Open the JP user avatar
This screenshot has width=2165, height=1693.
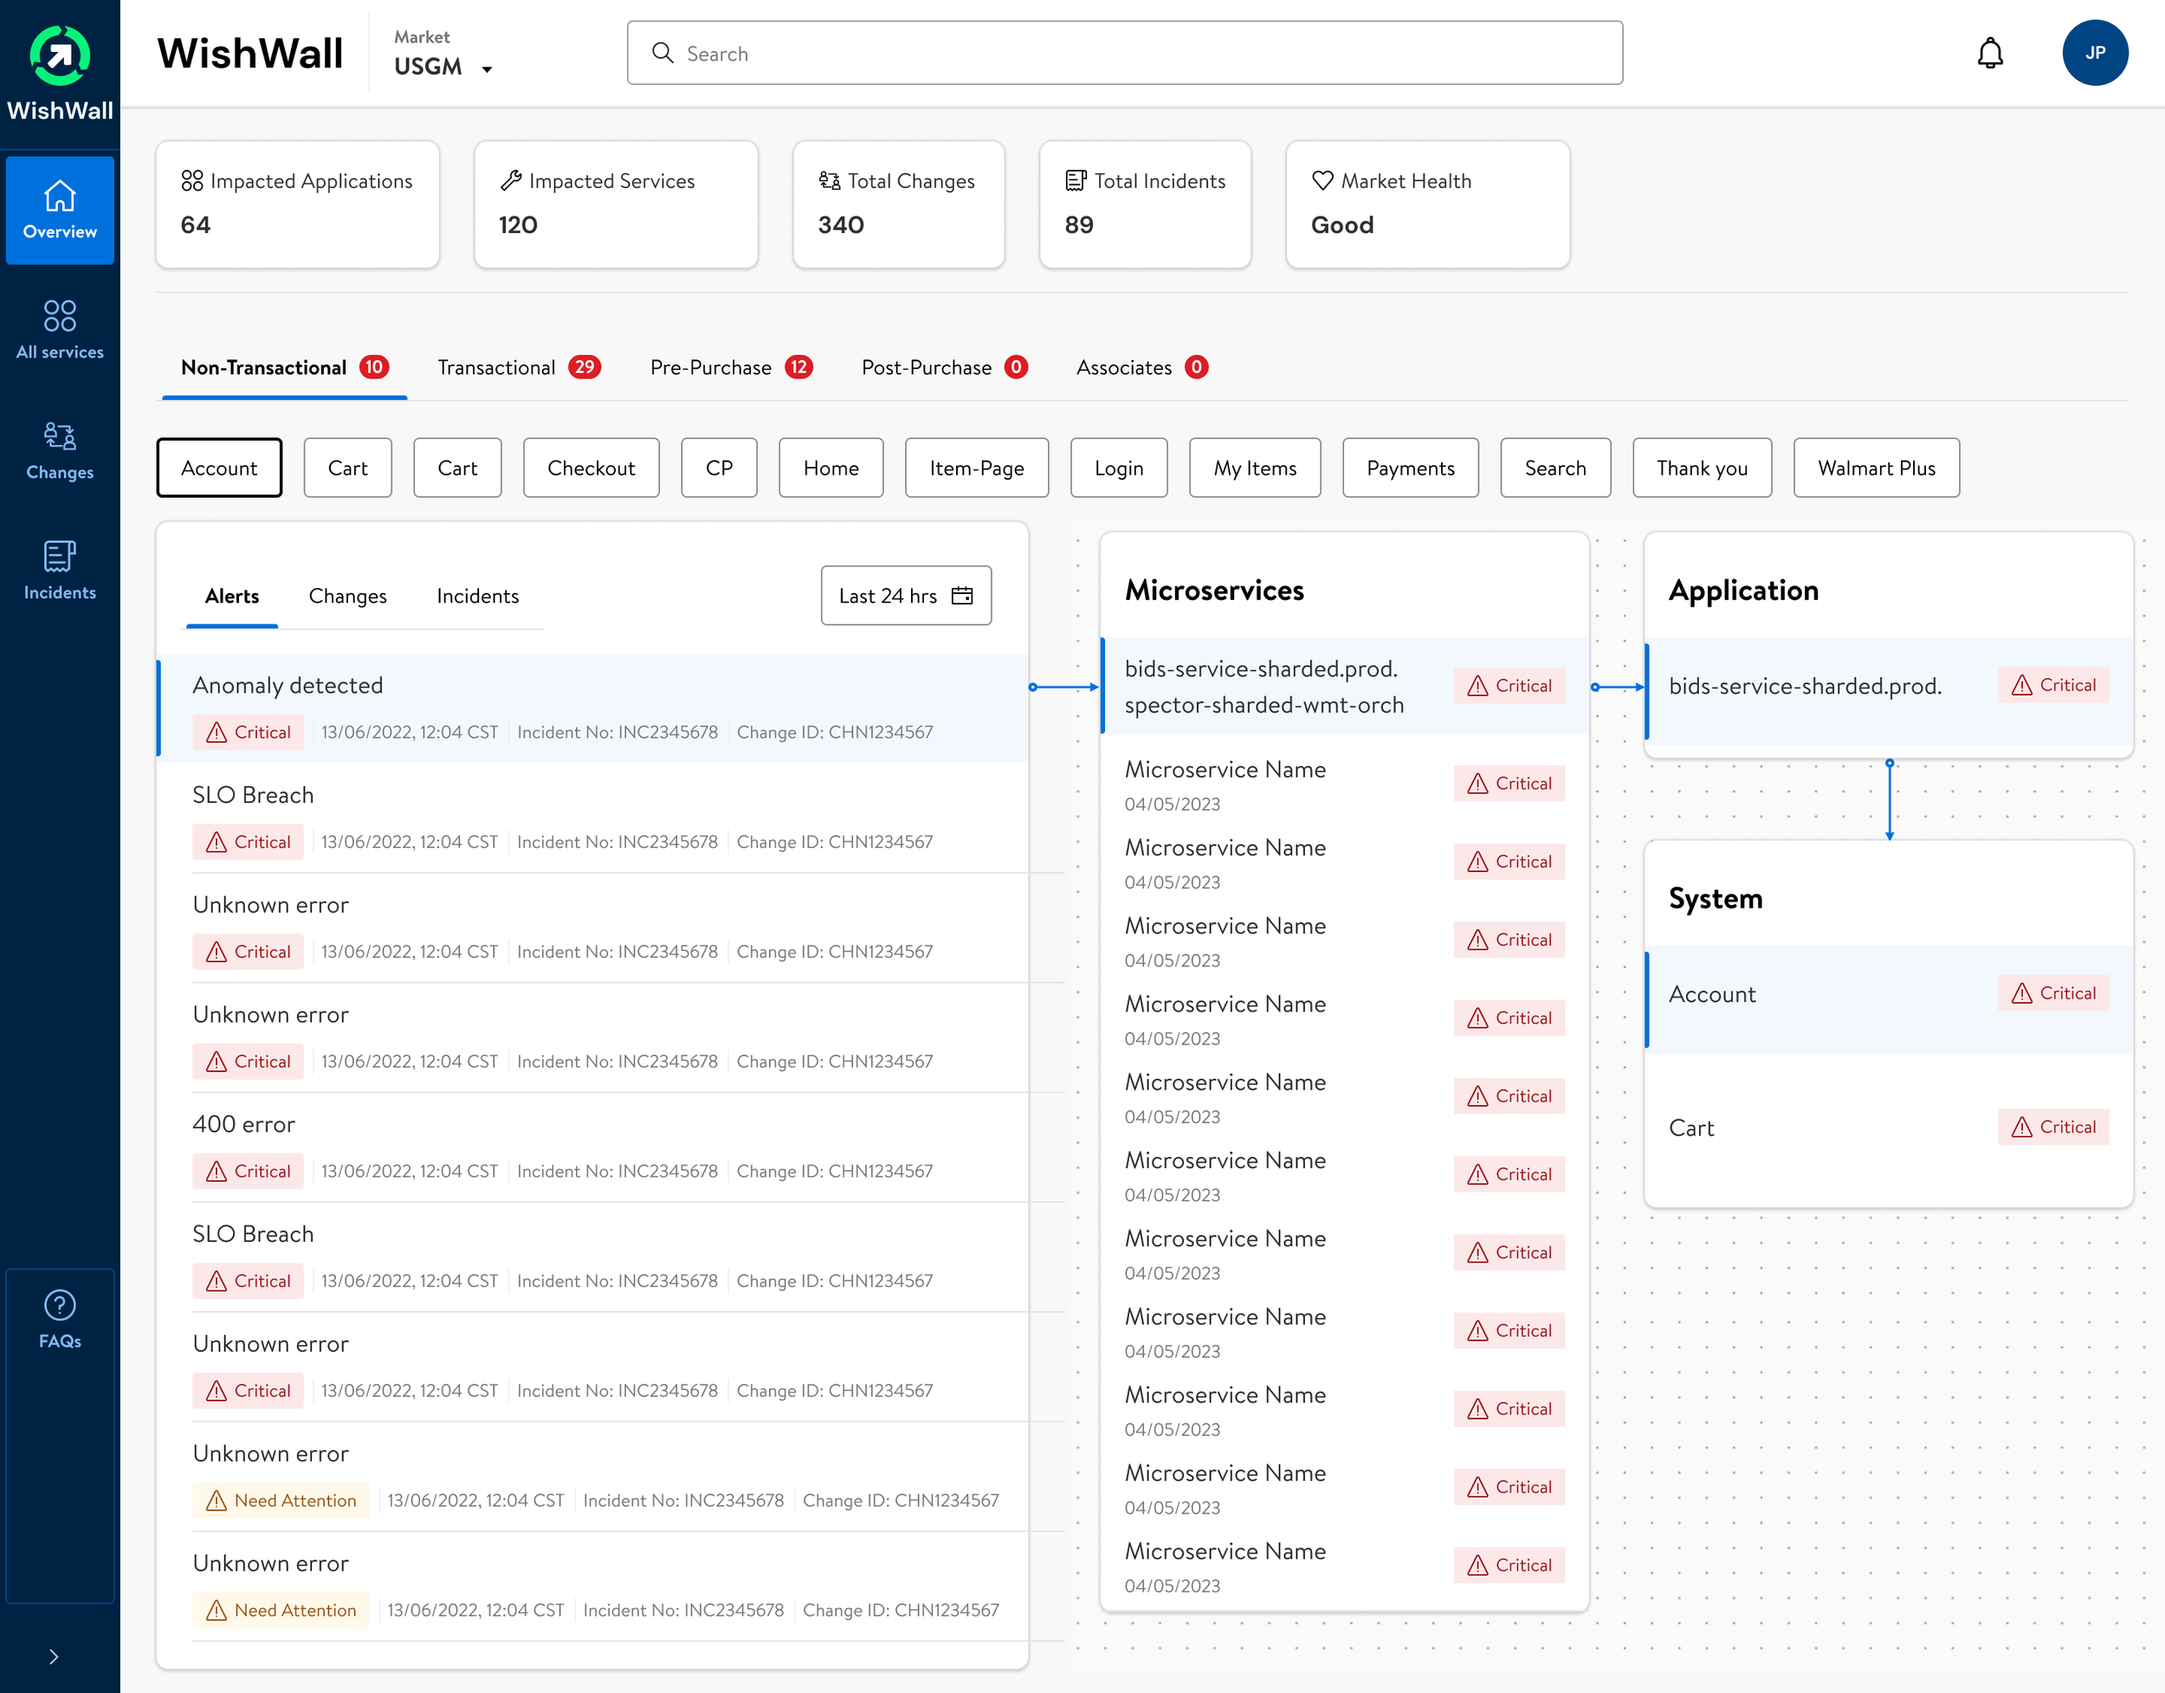point(2094,54)
